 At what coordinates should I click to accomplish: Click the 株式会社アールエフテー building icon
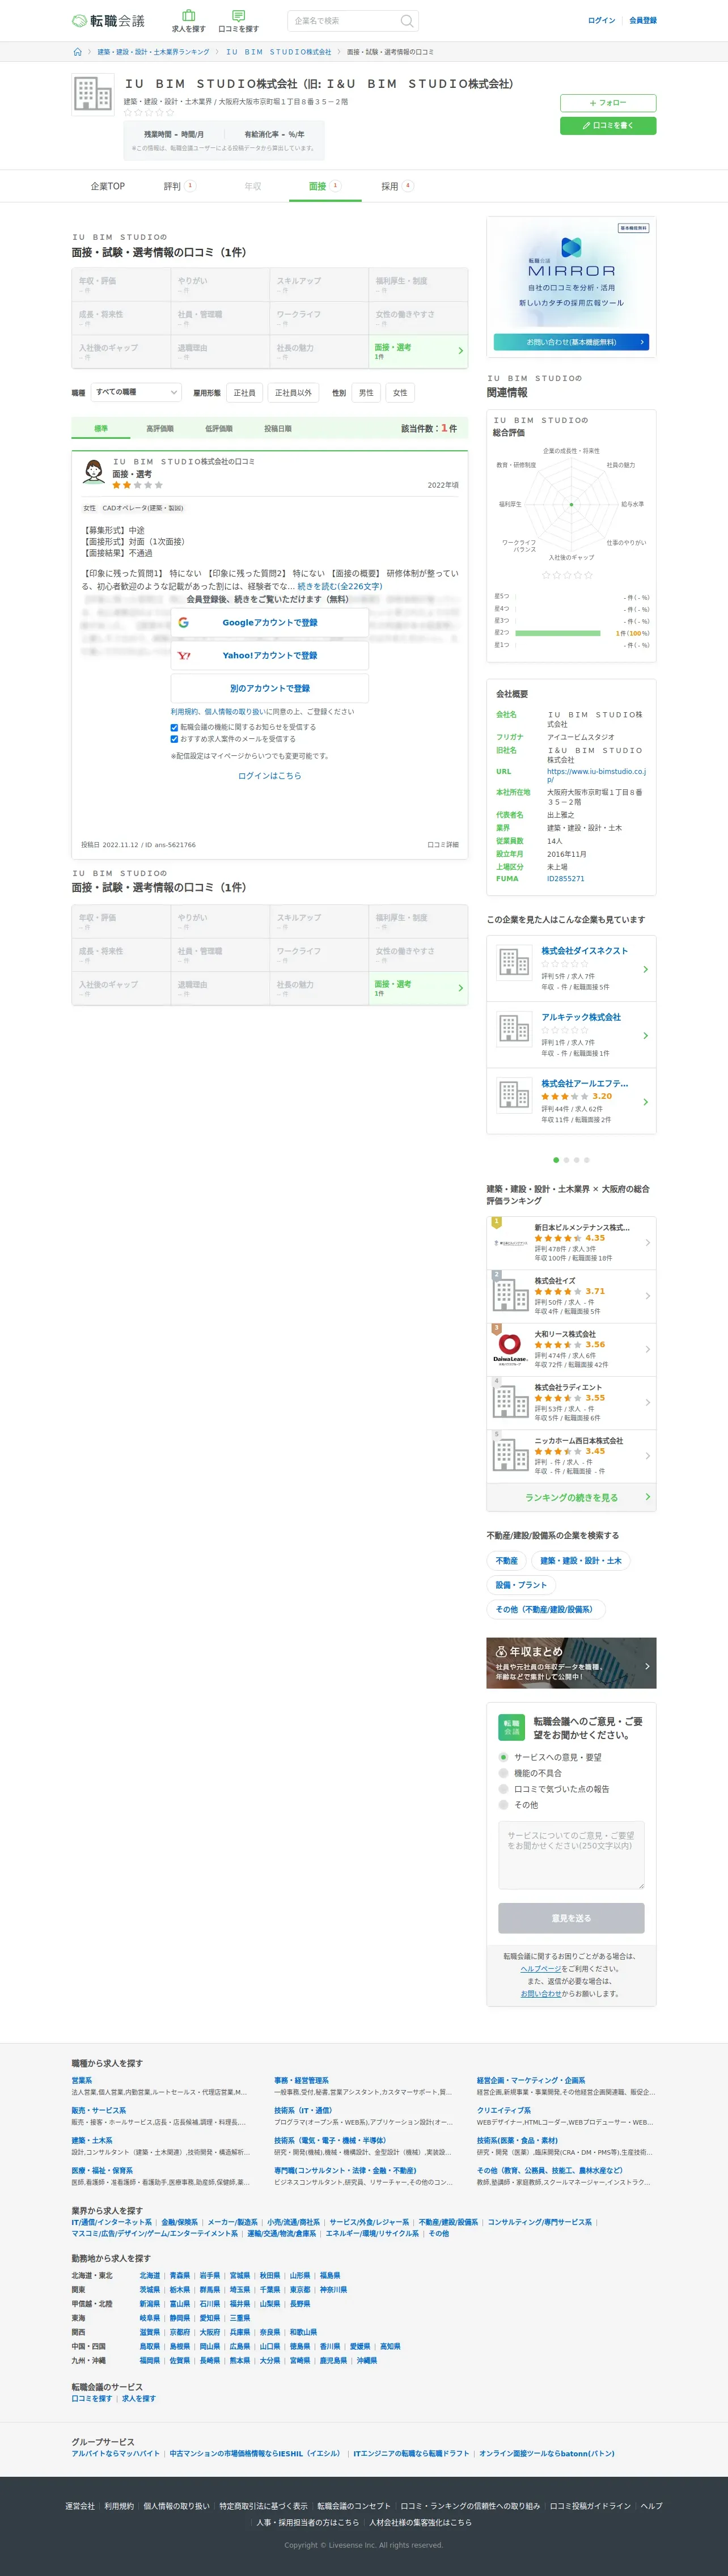(x=514, y=1095)
